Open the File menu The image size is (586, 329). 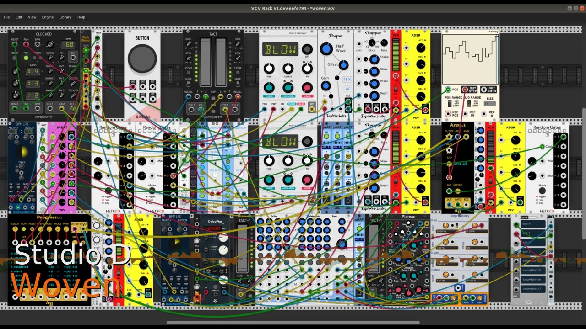[7, 17]
